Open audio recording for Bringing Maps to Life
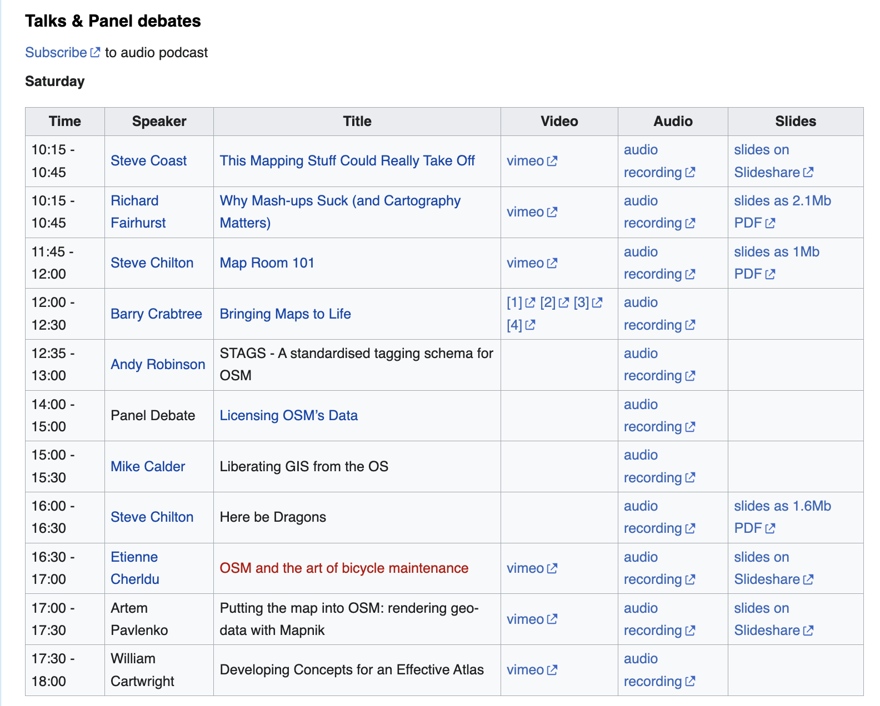Screen dimensions: 880x706 659,314
